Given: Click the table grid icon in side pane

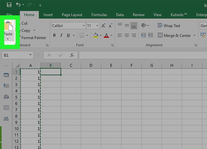Looking at the screenshot, I should 6,108.
